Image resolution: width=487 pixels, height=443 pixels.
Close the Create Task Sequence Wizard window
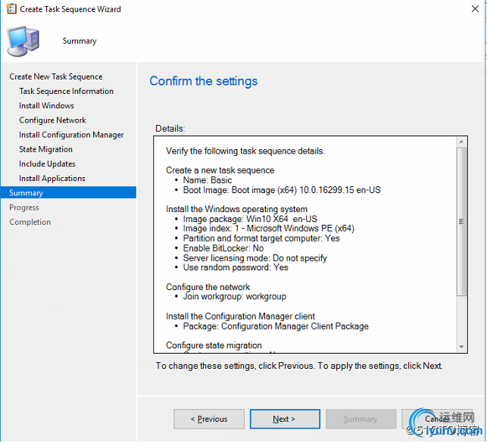(x=475, y=8)
